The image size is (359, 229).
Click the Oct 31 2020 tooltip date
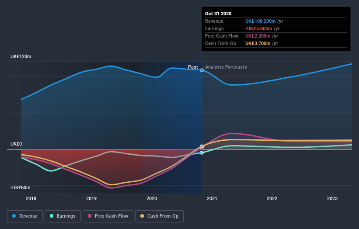tap(218, 14)
